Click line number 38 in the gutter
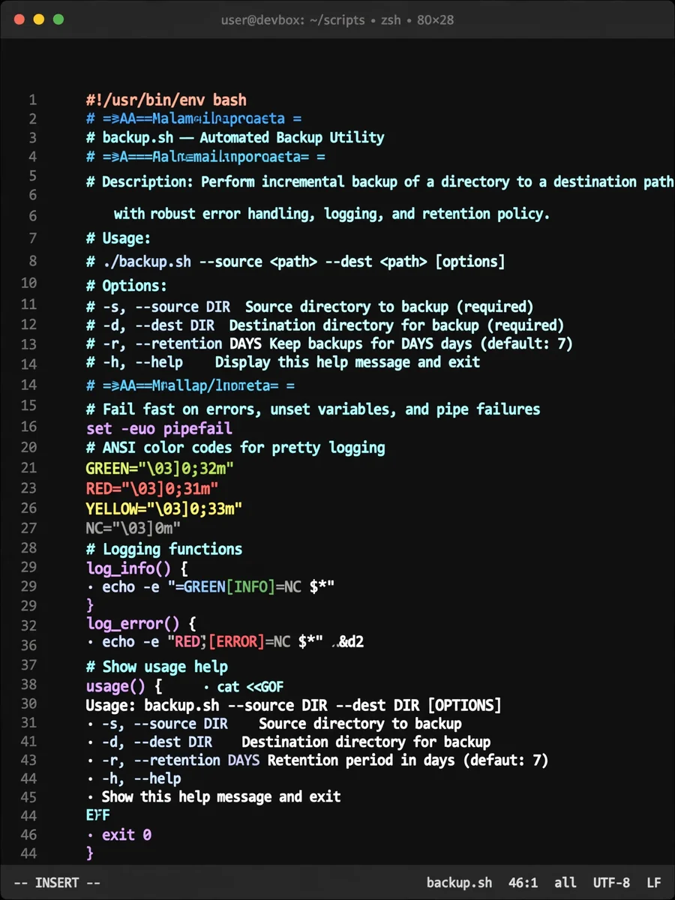This screenshot has width=675, height=900. [28, 684]
